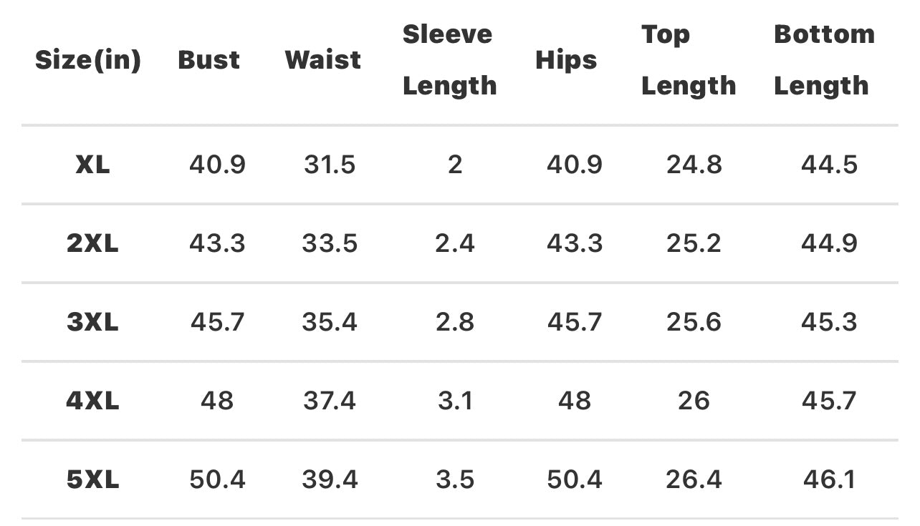Click the 2XL size row label
Screen dimensions: 920x526
[92, 244]
